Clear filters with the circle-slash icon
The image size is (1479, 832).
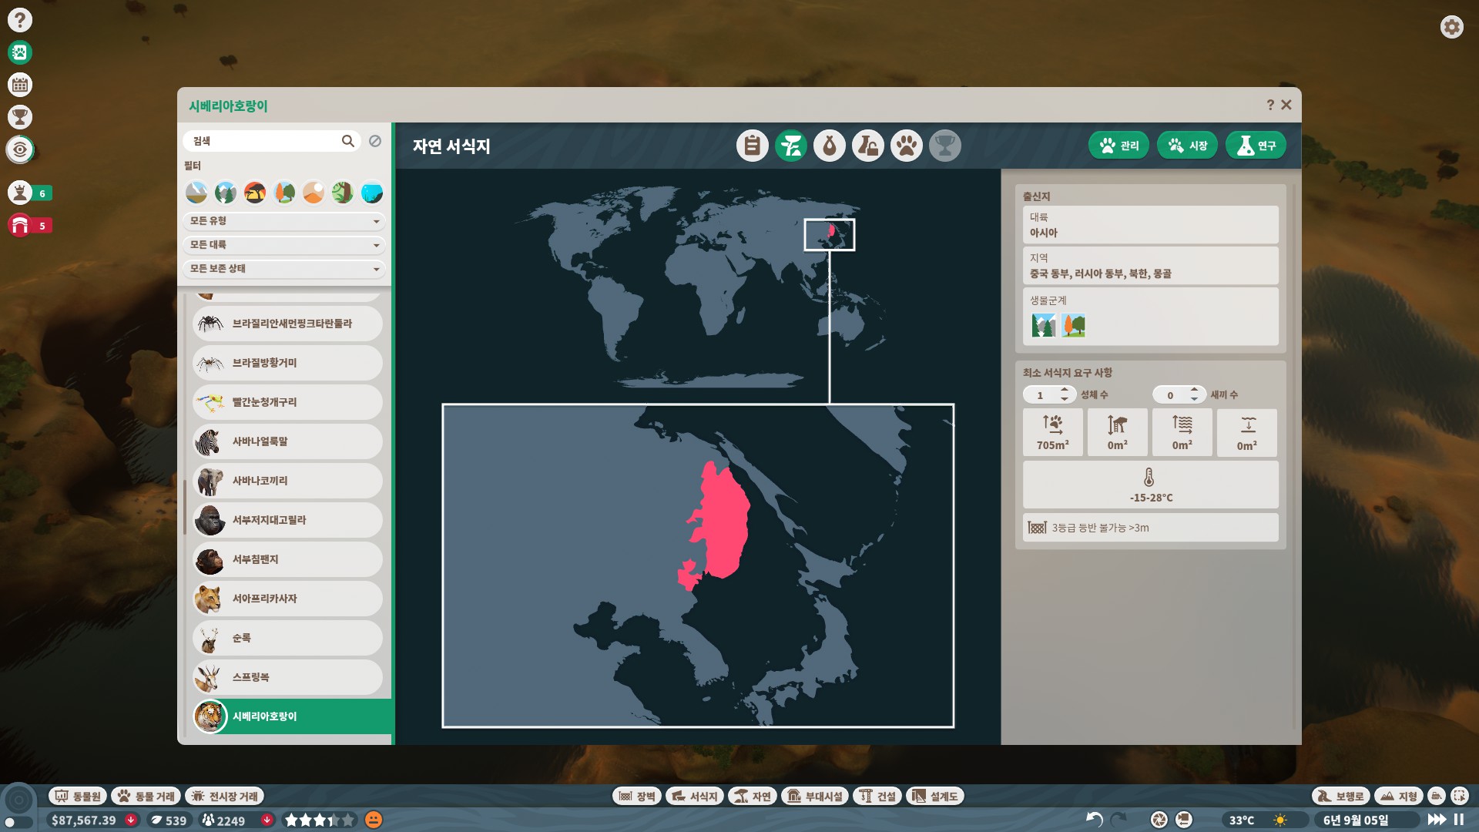pos(375,141)
